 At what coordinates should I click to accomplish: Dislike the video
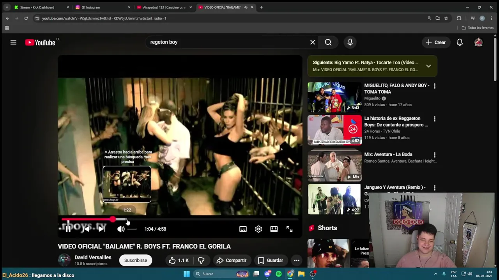coord(201,260)
